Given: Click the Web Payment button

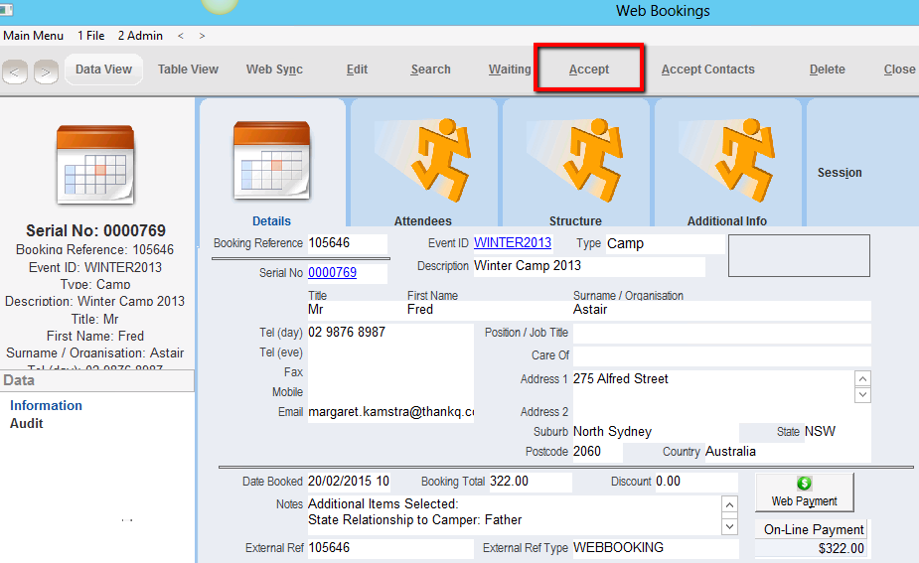Looking at the screenshot, I should point(804,493).
